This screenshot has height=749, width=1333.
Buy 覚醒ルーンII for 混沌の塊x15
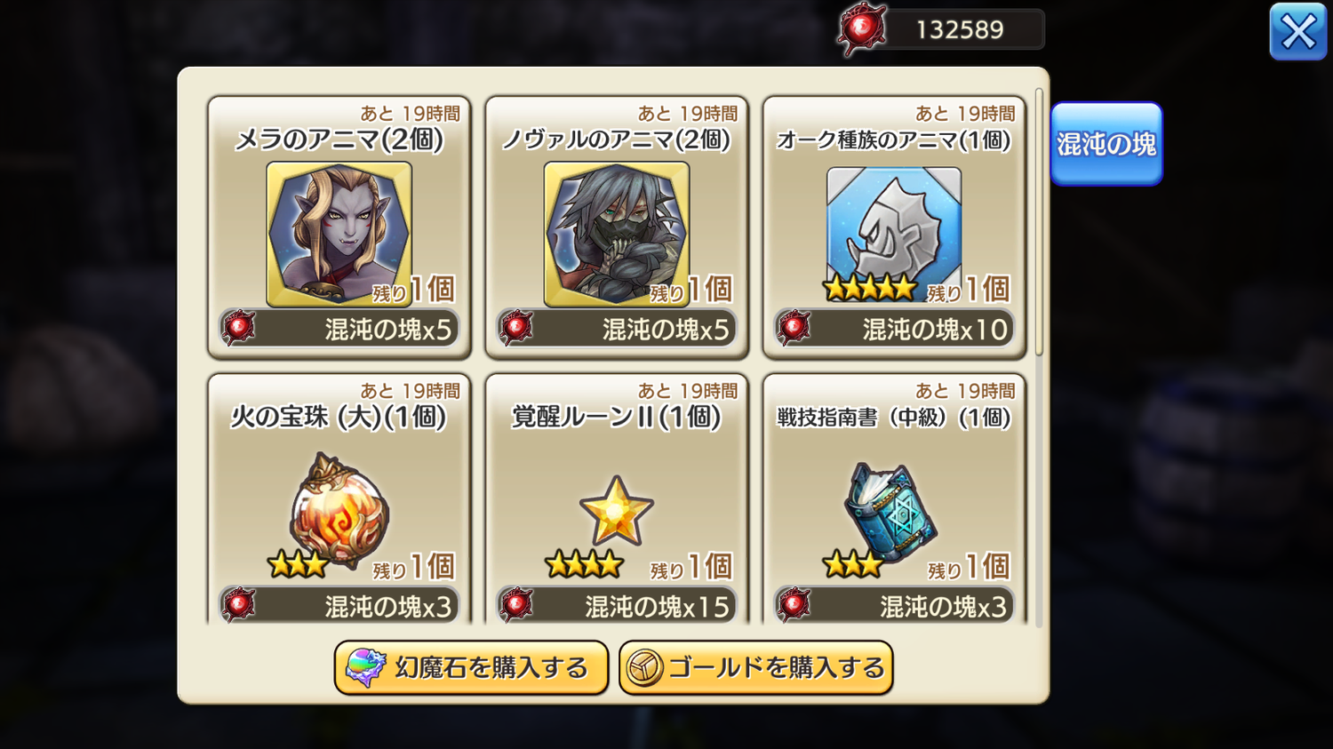[x=616, y=606]
